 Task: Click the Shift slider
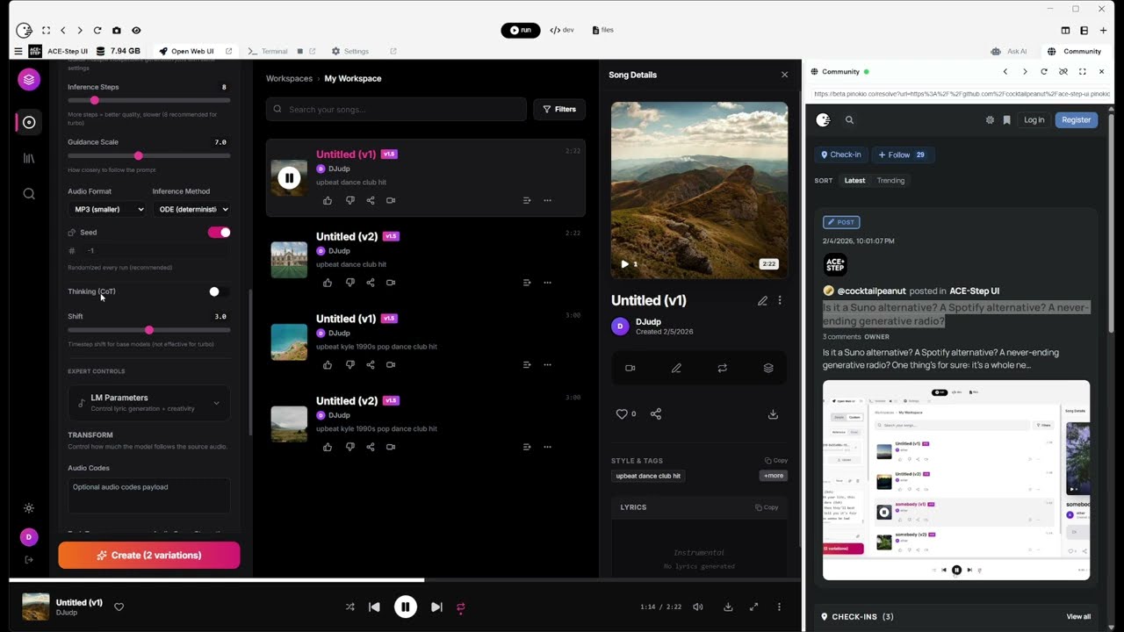(149, 330)
